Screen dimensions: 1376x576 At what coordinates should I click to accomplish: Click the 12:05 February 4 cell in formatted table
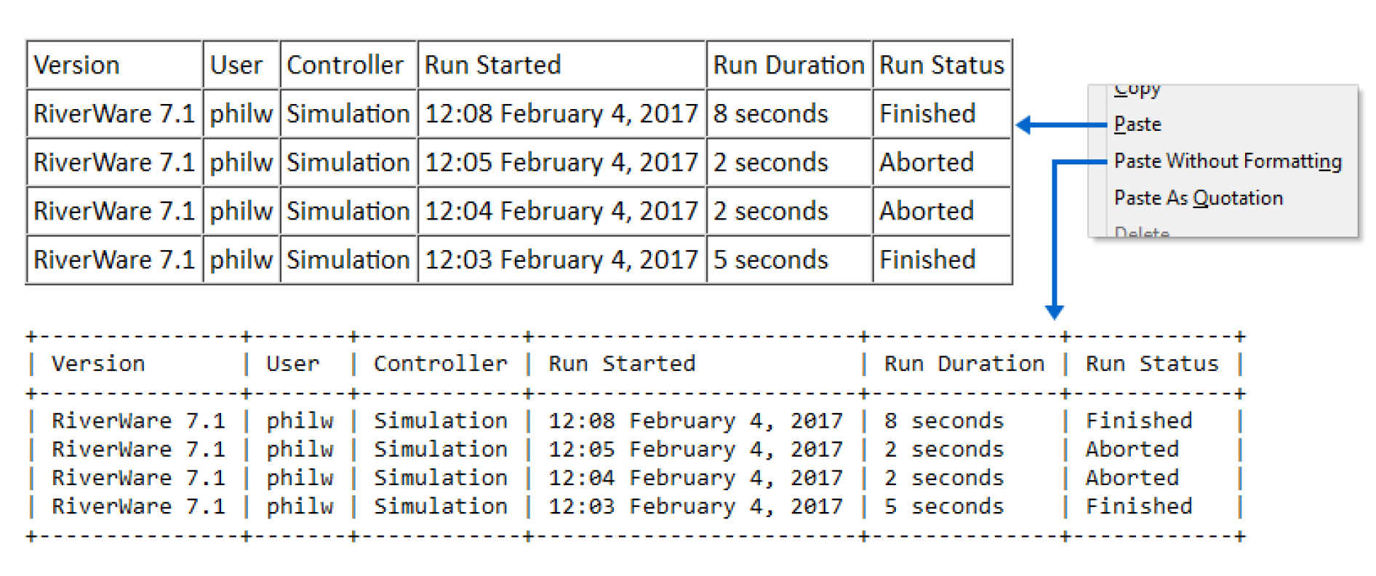(561, 162)
